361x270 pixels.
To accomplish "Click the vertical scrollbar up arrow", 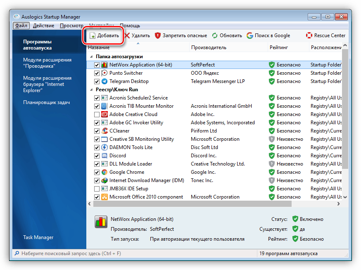I will click(x=345, y=45).
